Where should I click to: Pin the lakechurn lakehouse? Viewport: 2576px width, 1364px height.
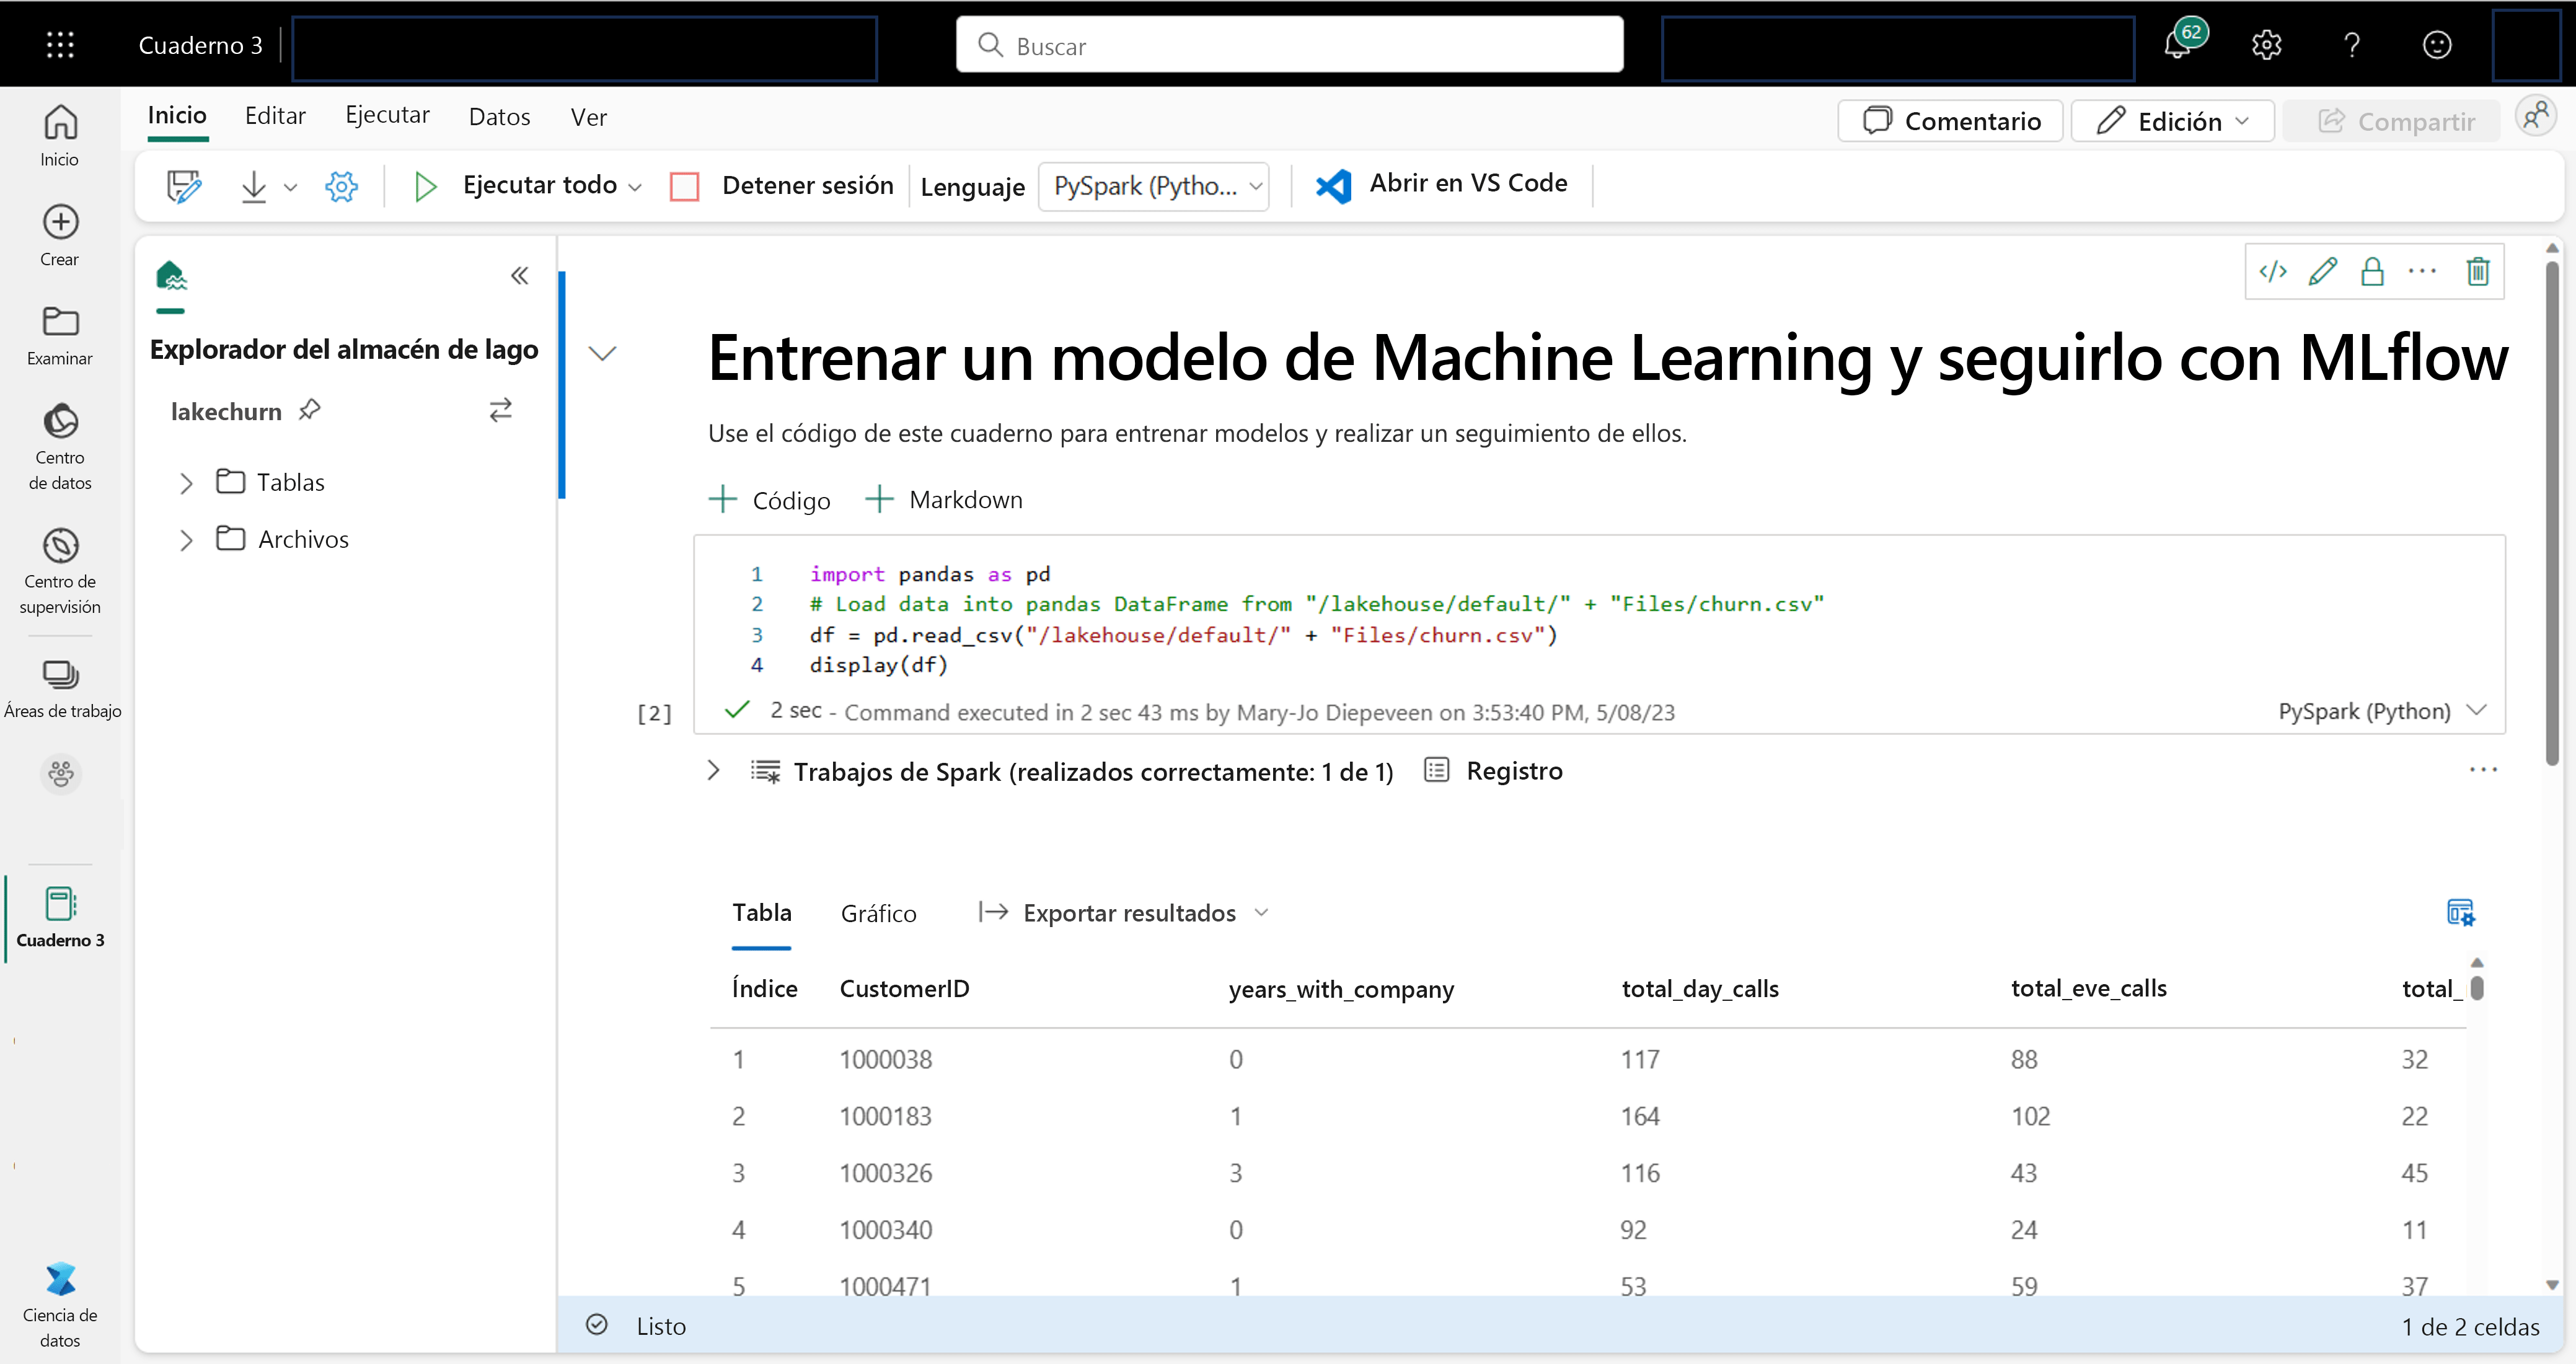pyautogui.click(x=310, y=409)
